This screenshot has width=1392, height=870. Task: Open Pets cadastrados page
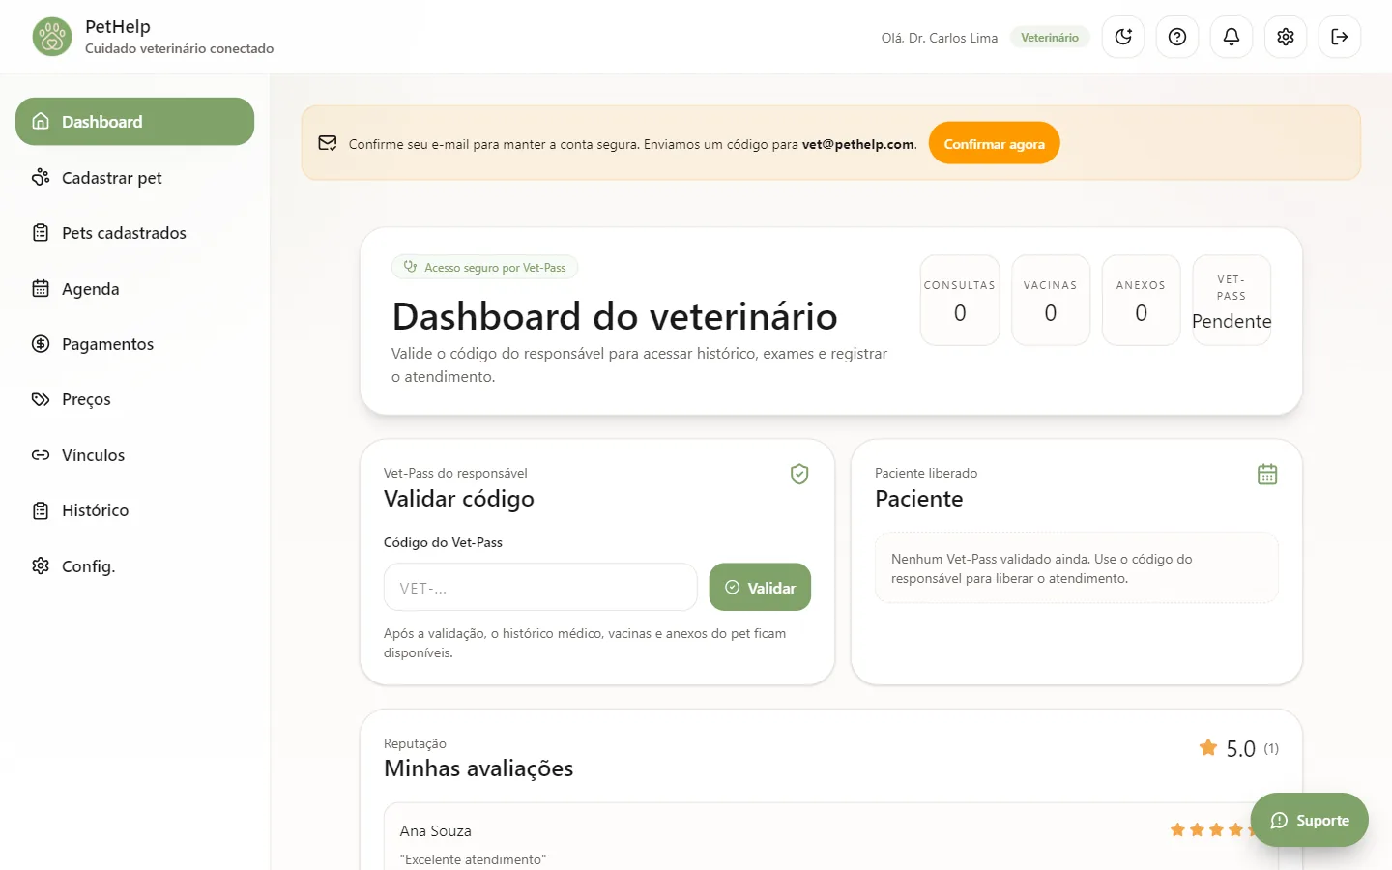tap(134, 233)
